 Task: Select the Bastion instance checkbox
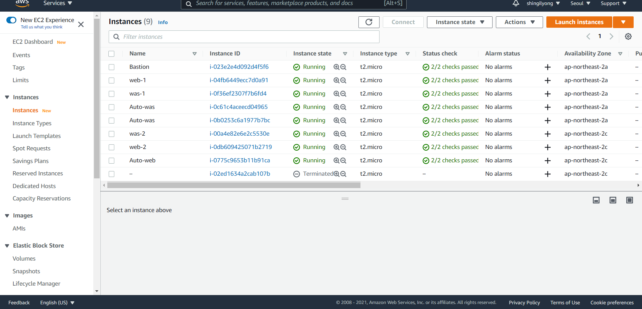click(111, 67)
